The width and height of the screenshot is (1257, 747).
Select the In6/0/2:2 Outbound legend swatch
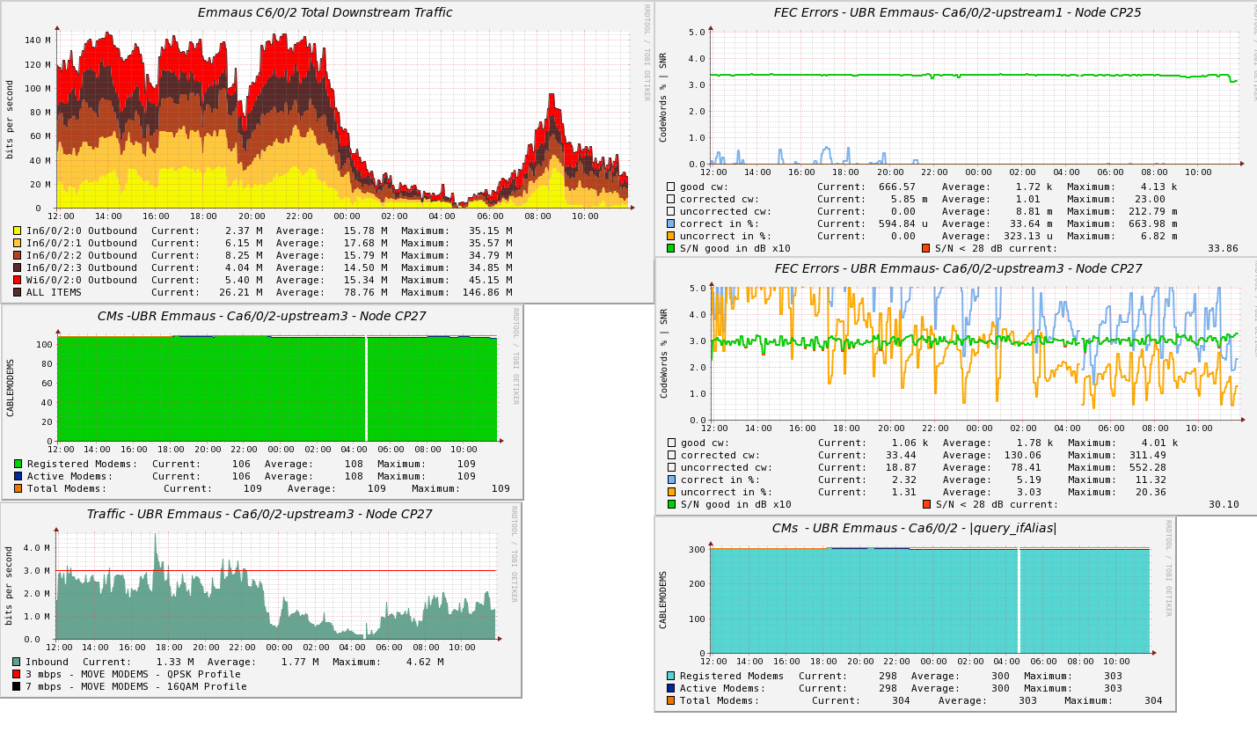[x=17, y=255]
